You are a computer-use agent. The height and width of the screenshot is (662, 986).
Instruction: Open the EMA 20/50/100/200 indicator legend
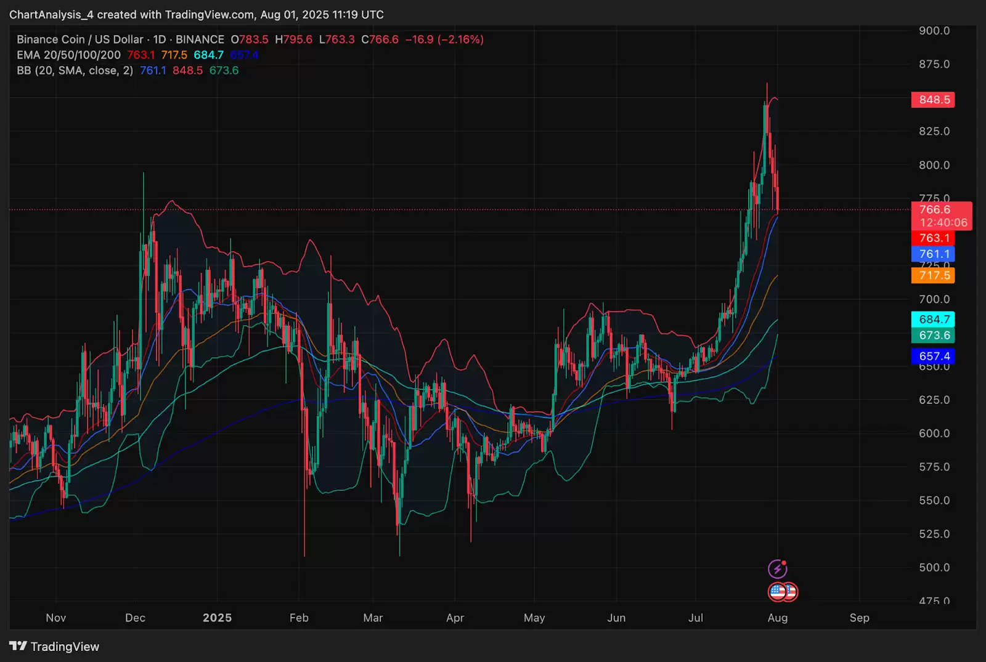68,55
